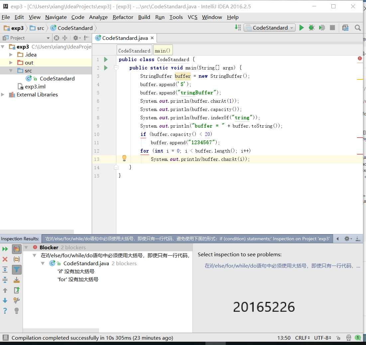Toggle group by severity button in inspection panel
This screenshot has width=366, height=345.
point(17,249)
